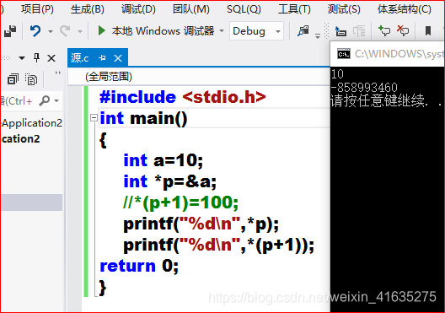
Task: Expand the Redo history dropdown arrow
Action: pos(80,31)
